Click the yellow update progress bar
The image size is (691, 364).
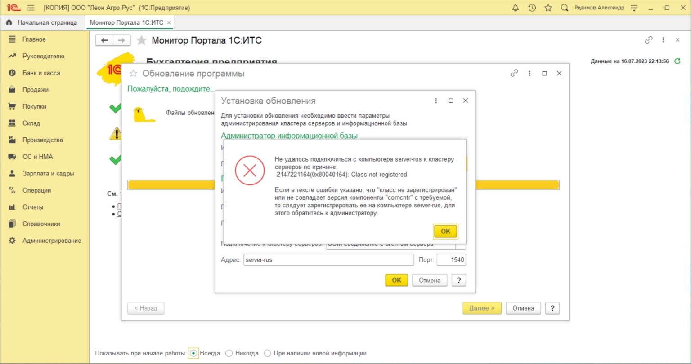pos(343,185)
